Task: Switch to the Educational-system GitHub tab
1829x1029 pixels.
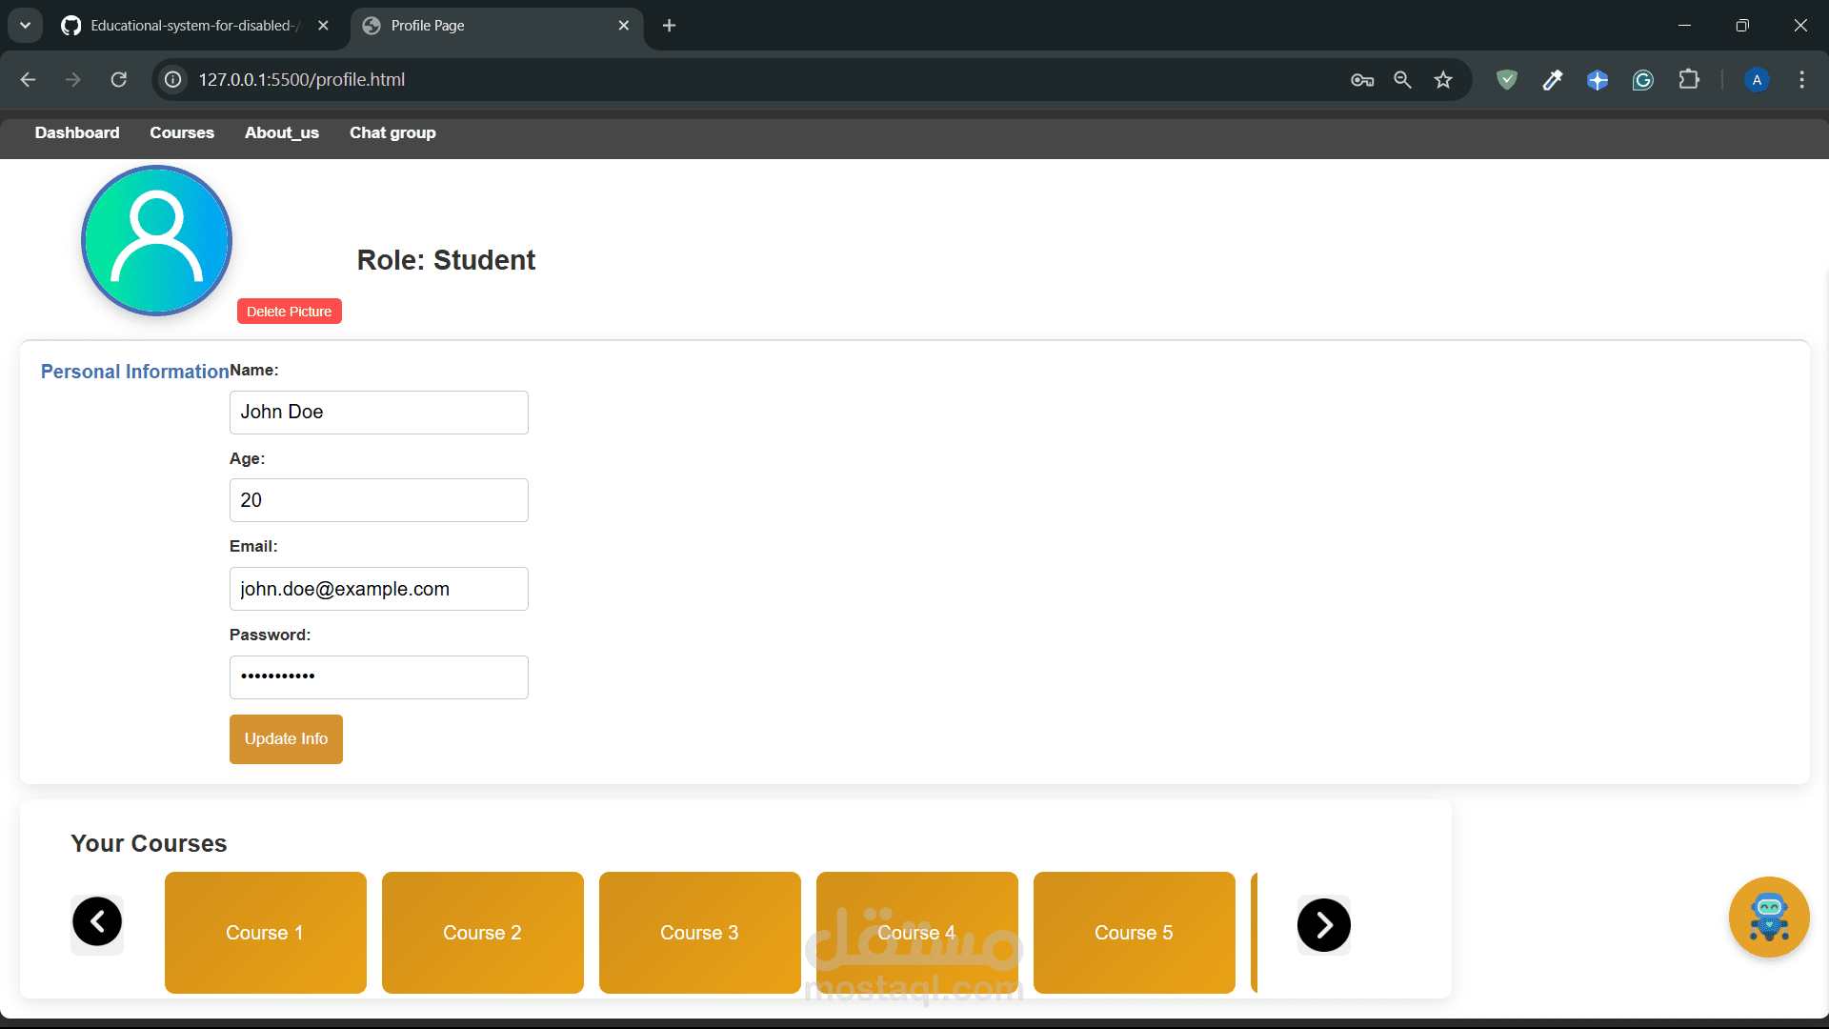Action: coord(191,26)
